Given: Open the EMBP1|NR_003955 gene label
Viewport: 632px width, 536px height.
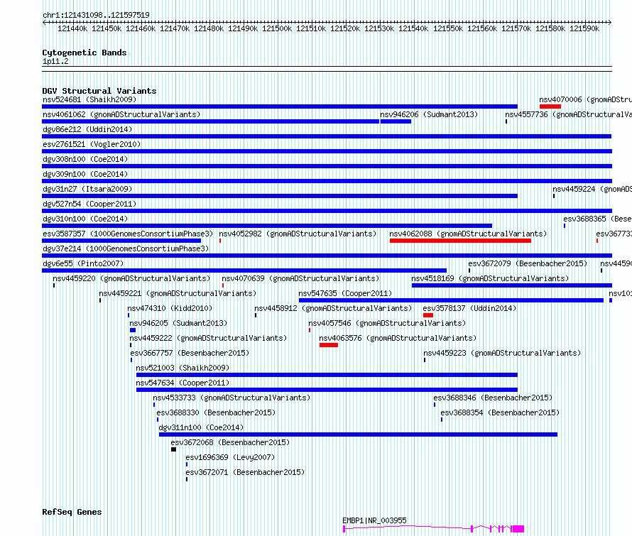Looking at the screenshot, I should coord(374,520).
